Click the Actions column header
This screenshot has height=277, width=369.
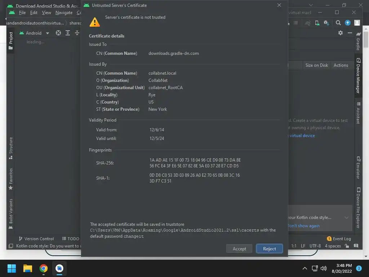341,65
